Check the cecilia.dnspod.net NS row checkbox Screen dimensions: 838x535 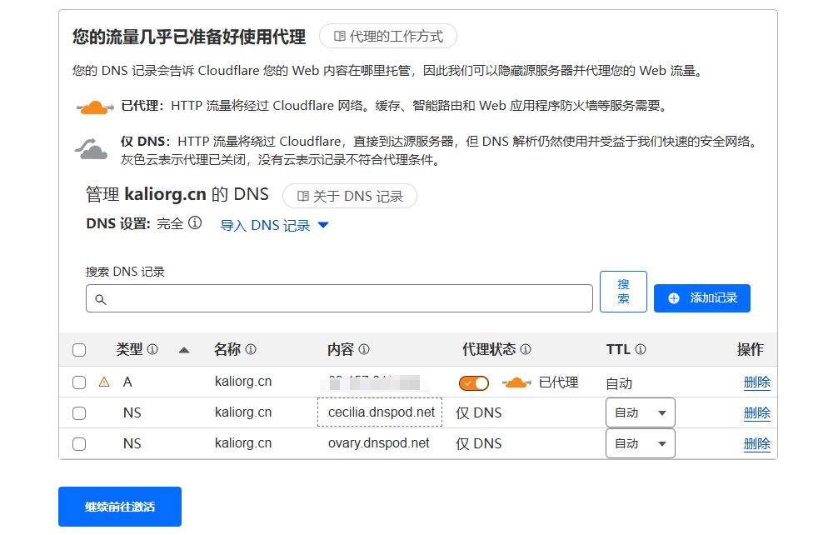point(79,413)
